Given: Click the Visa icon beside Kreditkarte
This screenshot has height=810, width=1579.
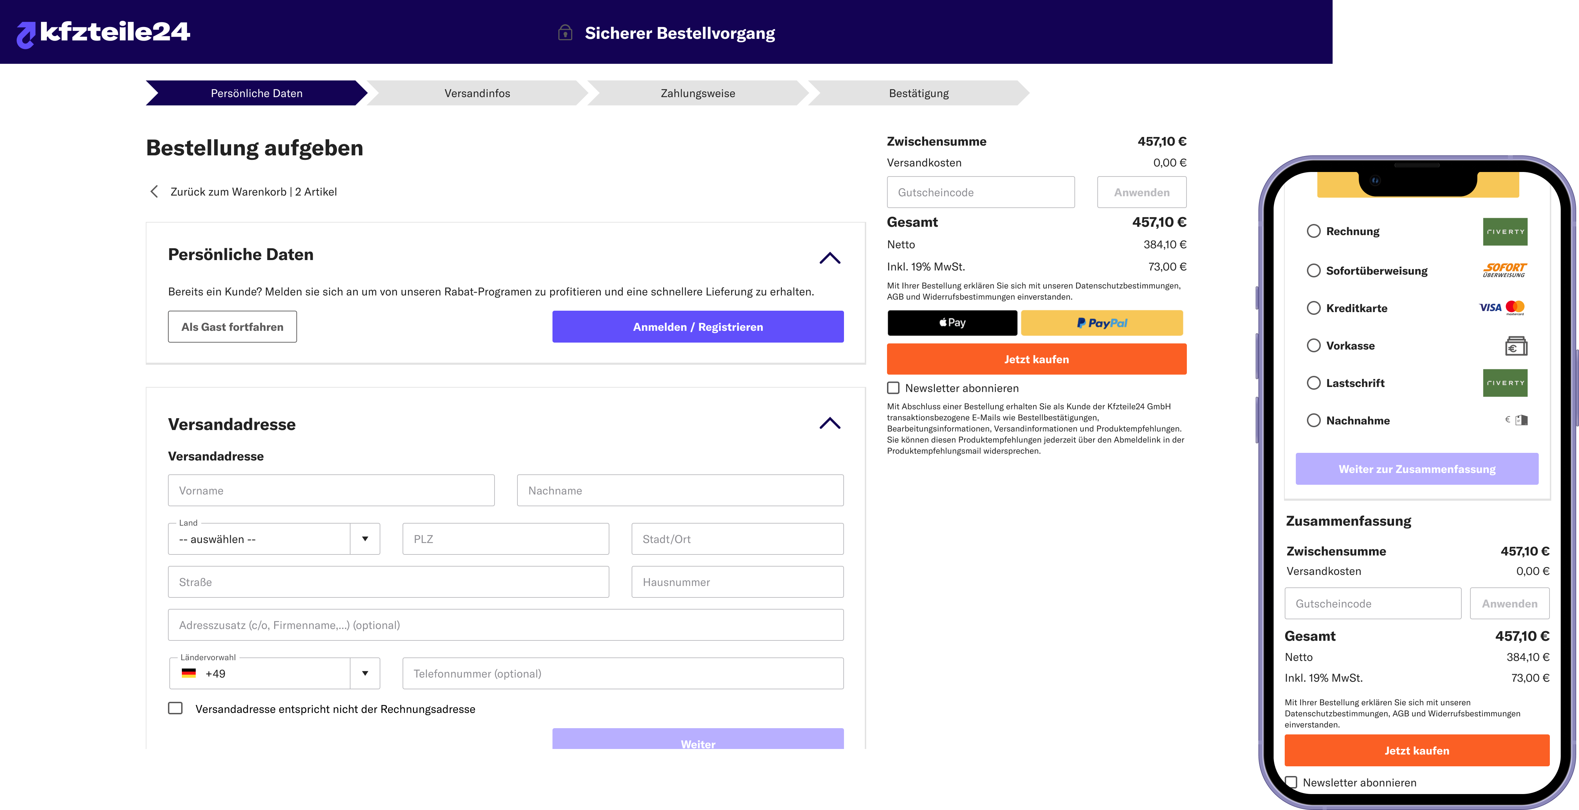Looking at the screenshot, I should (x=1489, y=308).
